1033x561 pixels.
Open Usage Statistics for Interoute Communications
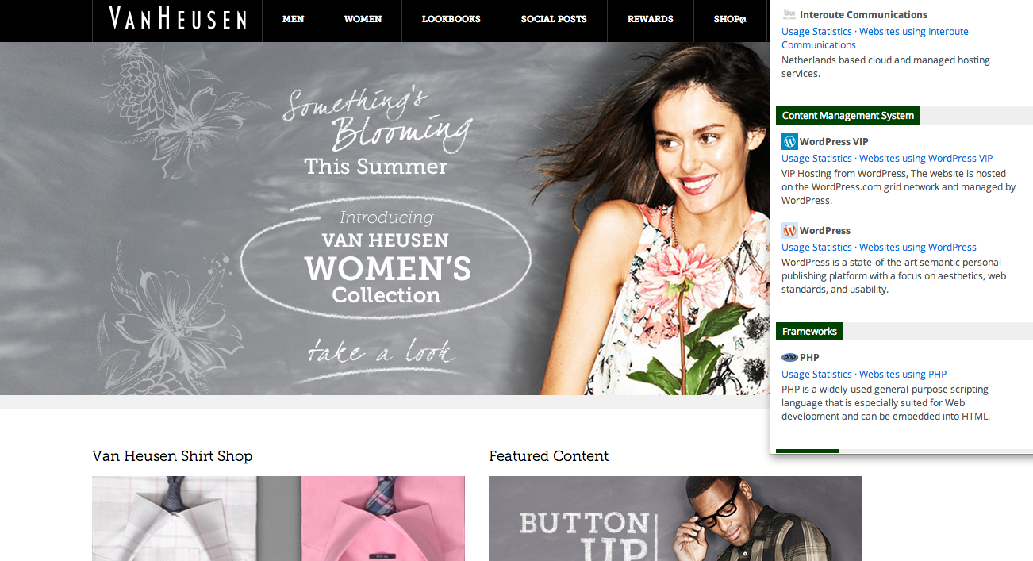(816, 32)
